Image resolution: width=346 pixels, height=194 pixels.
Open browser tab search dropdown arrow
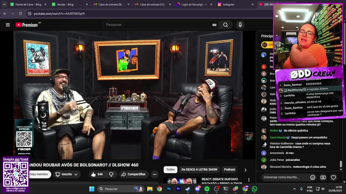pyautogui.click(x=4, y=4)
